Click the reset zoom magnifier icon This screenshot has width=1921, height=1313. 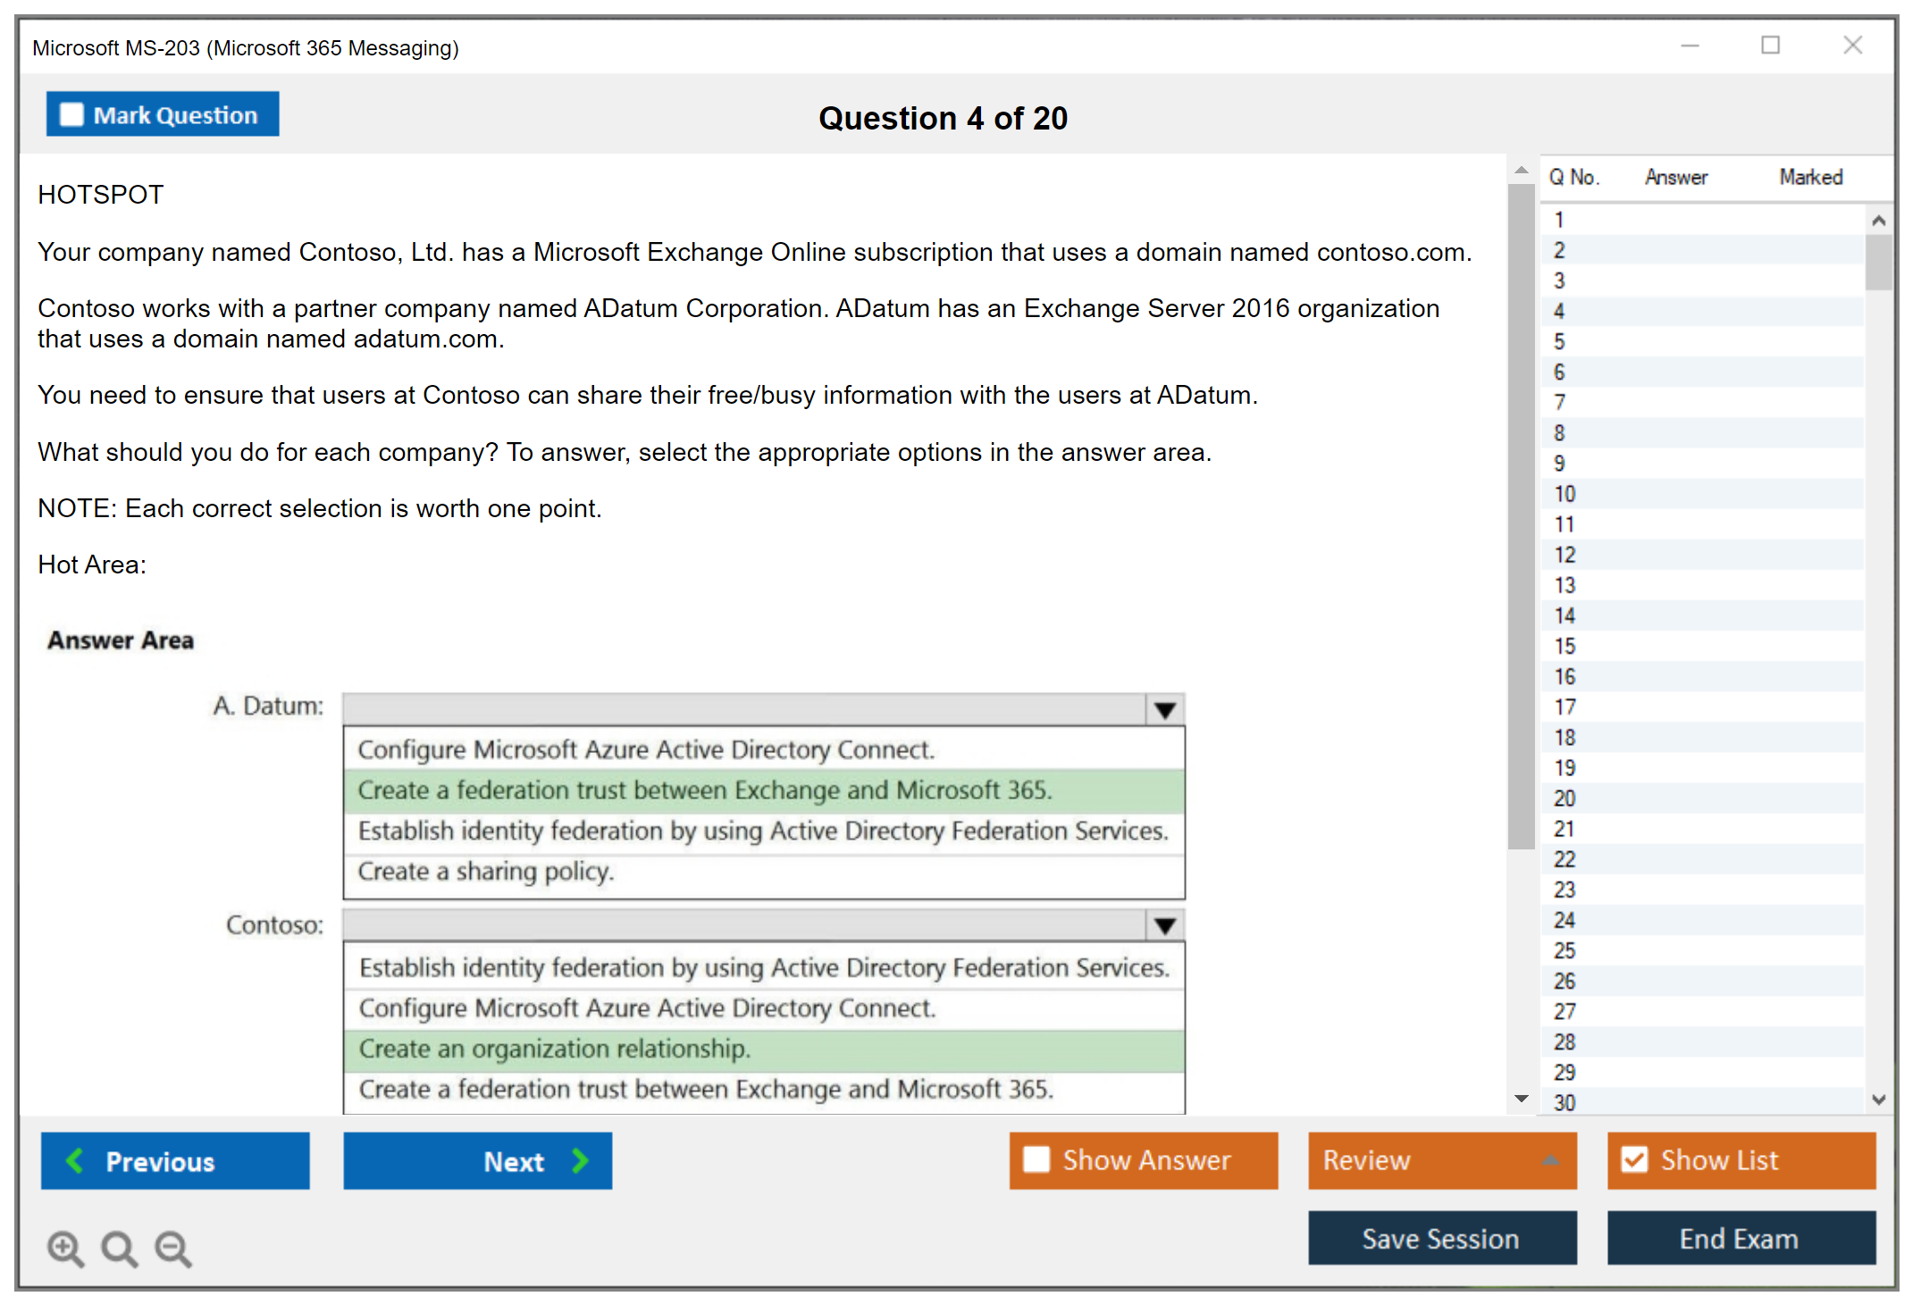[119, 1248]
